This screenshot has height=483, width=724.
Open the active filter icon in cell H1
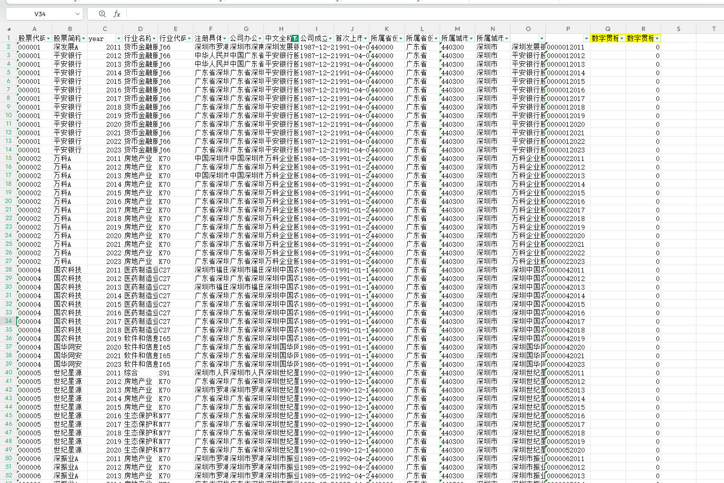point(295,38)
